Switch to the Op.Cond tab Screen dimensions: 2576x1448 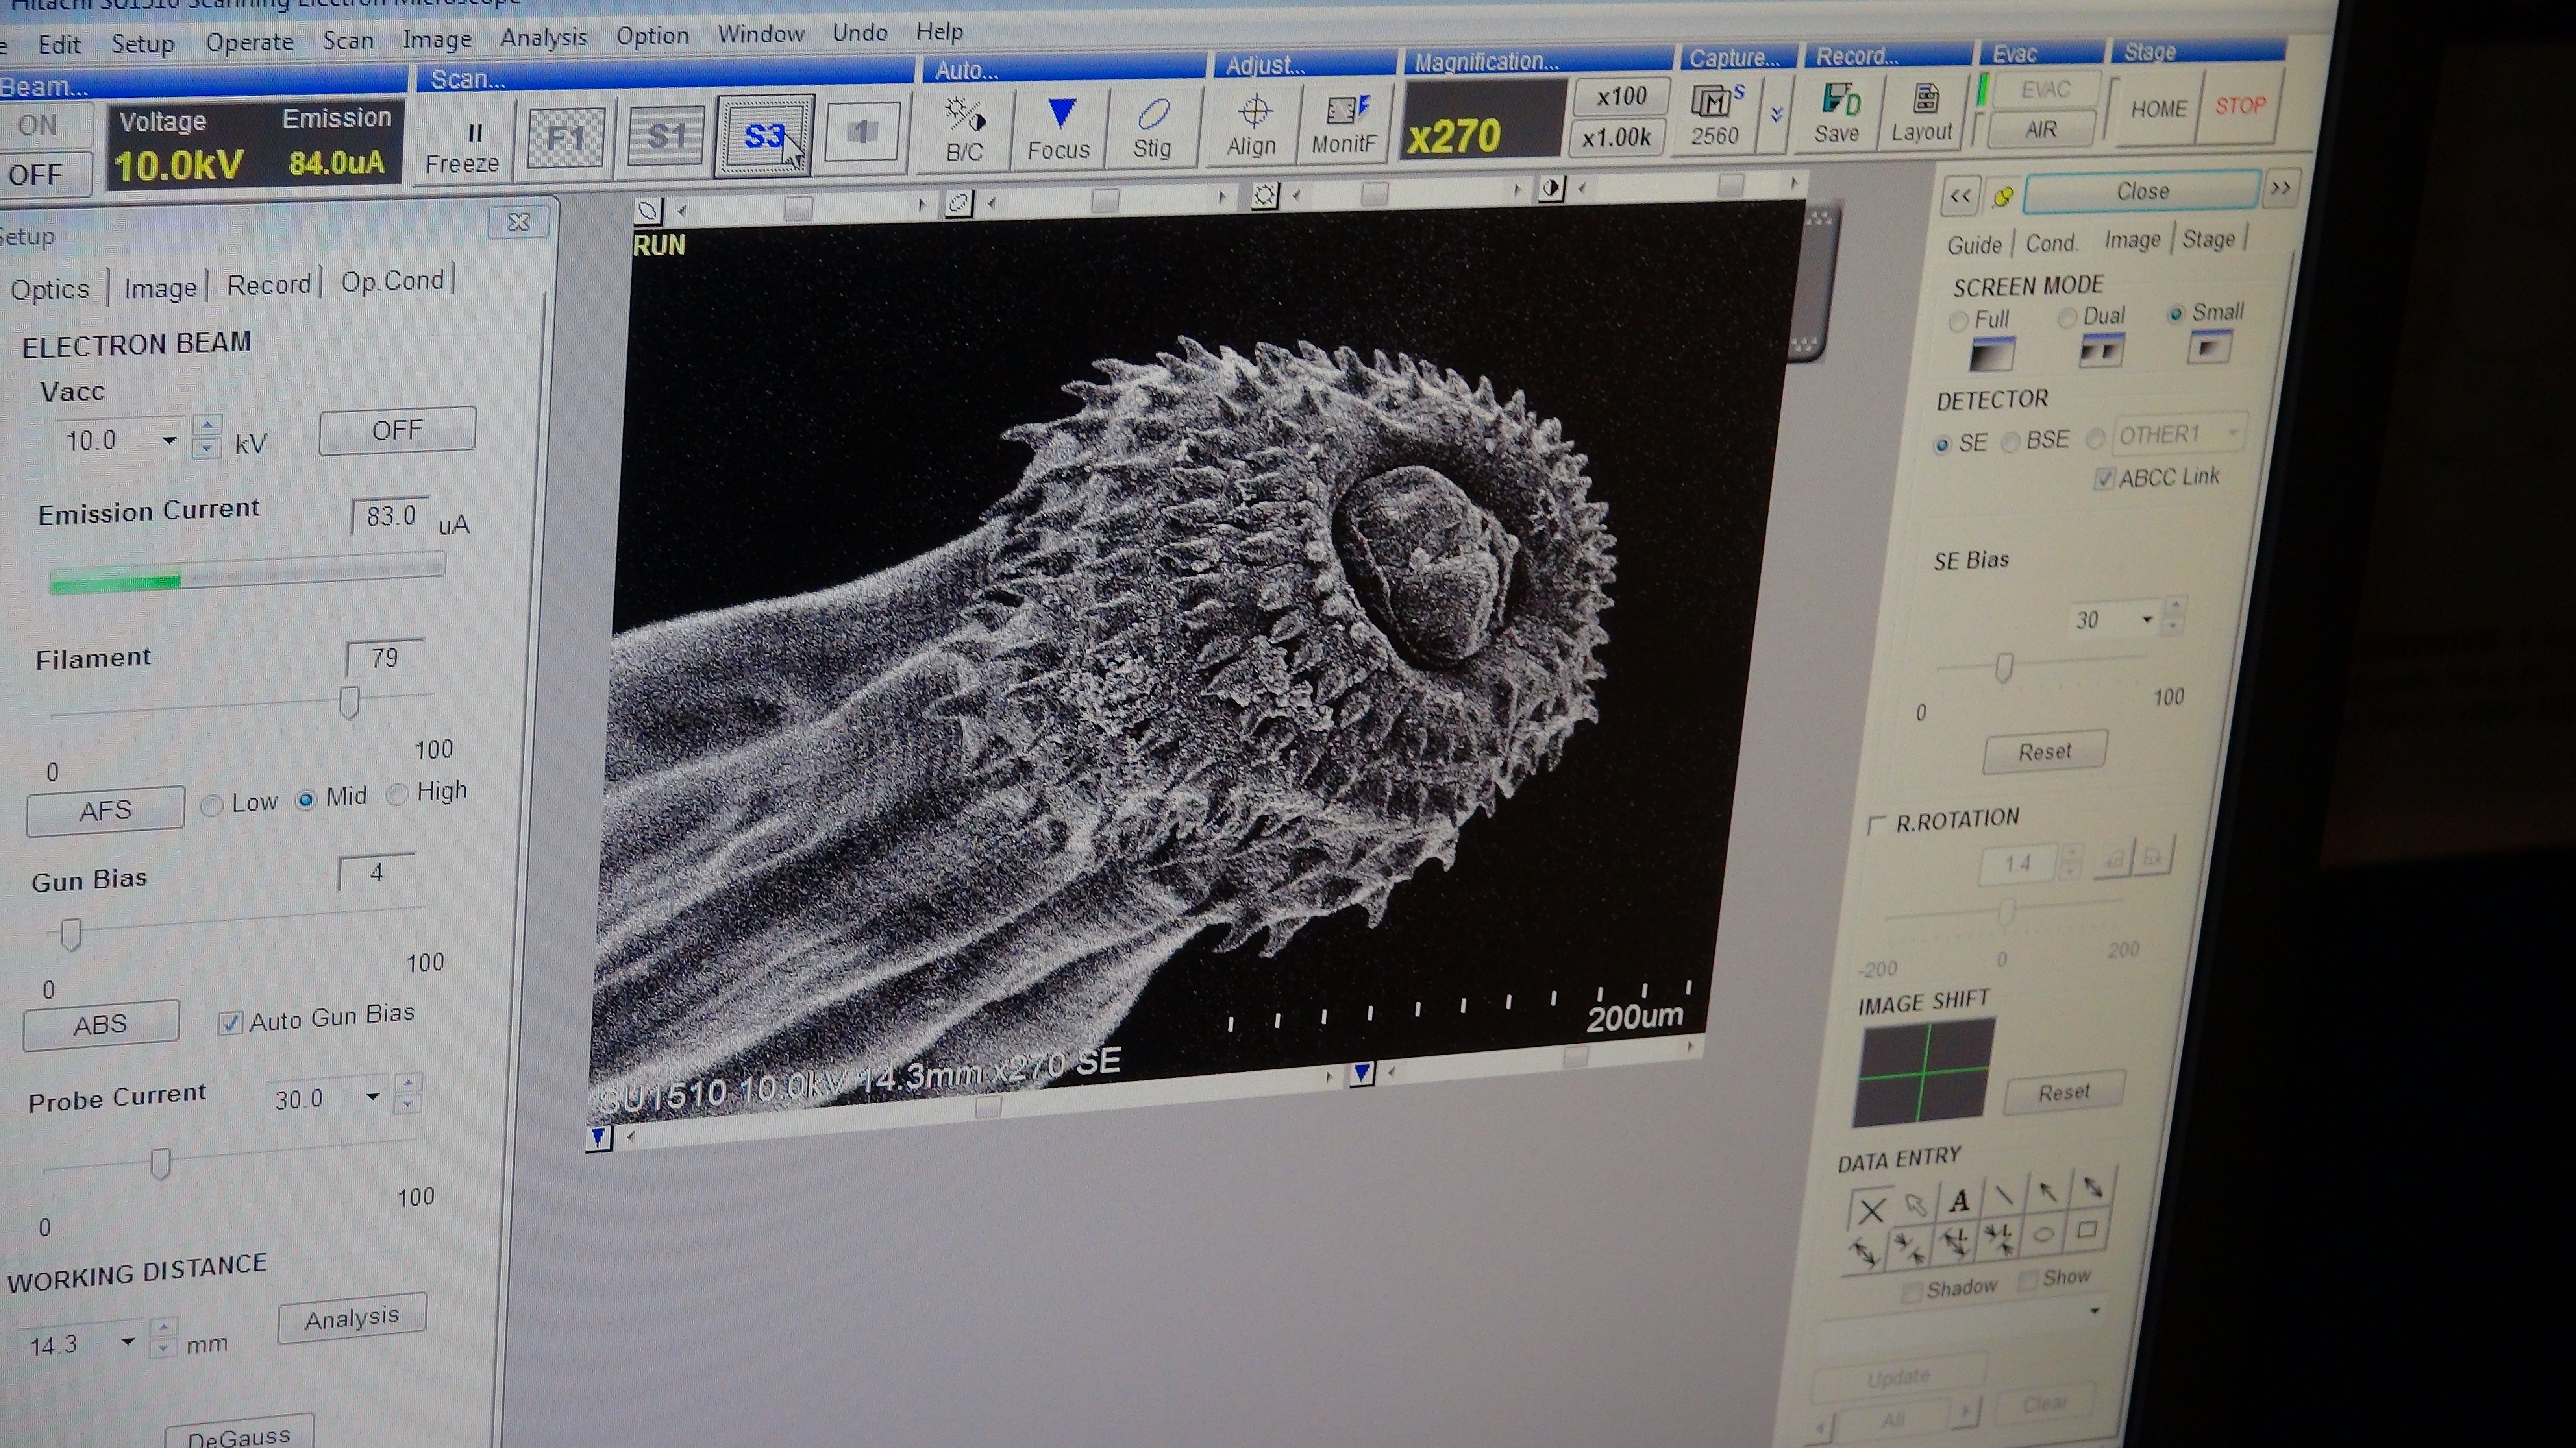click(x=392, y=282)
